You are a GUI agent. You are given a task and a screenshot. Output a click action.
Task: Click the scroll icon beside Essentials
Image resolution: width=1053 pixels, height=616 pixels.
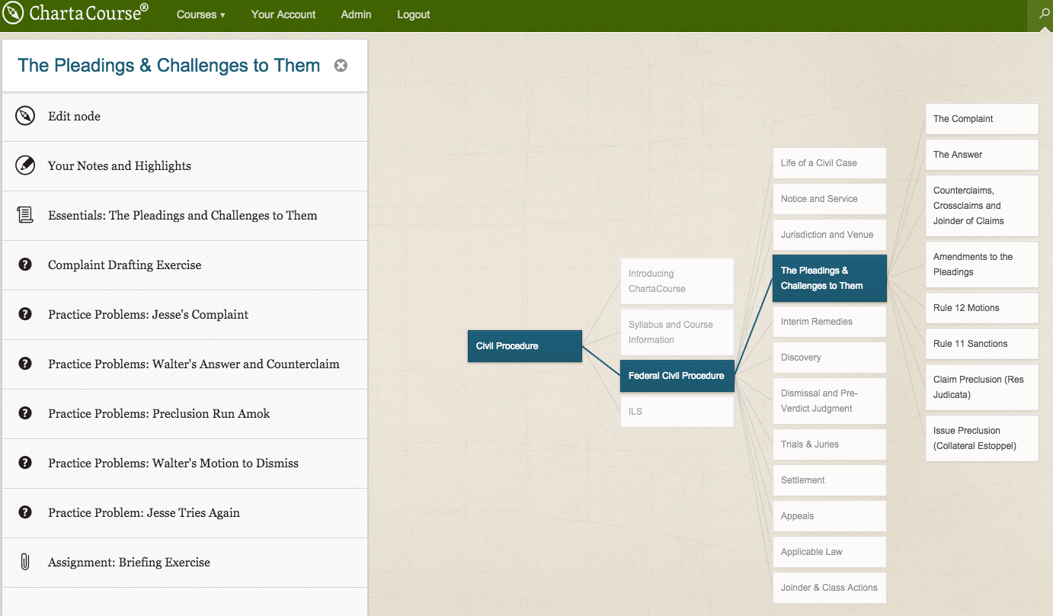click(25, 215)
